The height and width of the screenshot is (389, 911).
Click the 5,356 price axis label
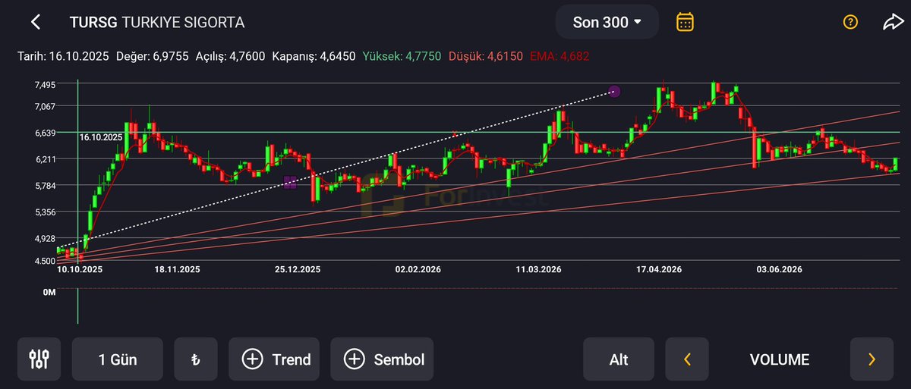[46, 212]
